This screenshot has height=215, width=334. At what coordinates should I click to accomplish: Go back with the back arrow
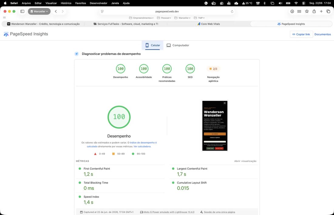click(x=56, y=12)
